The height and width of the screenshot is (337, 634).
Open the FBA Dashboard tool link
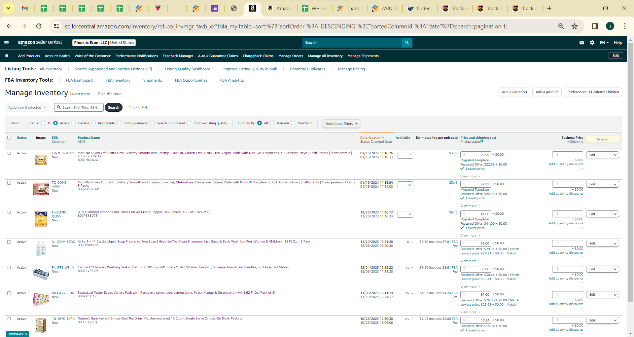click(x=79, y=80)
